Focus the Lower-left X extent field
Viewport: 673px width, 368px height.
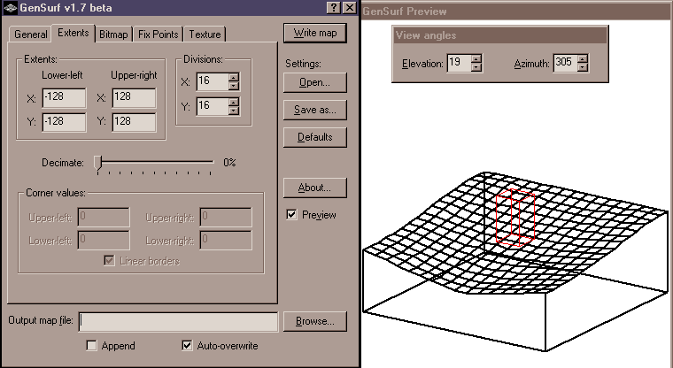pos(65,98)
